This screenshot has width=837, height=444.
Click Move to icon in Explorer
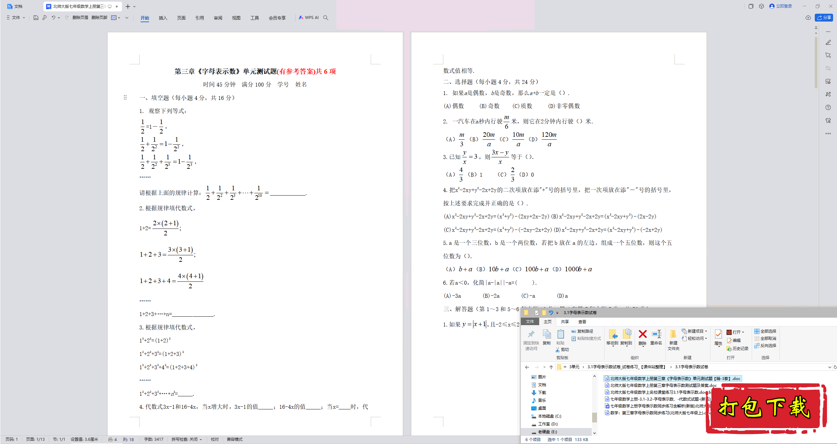612,337
